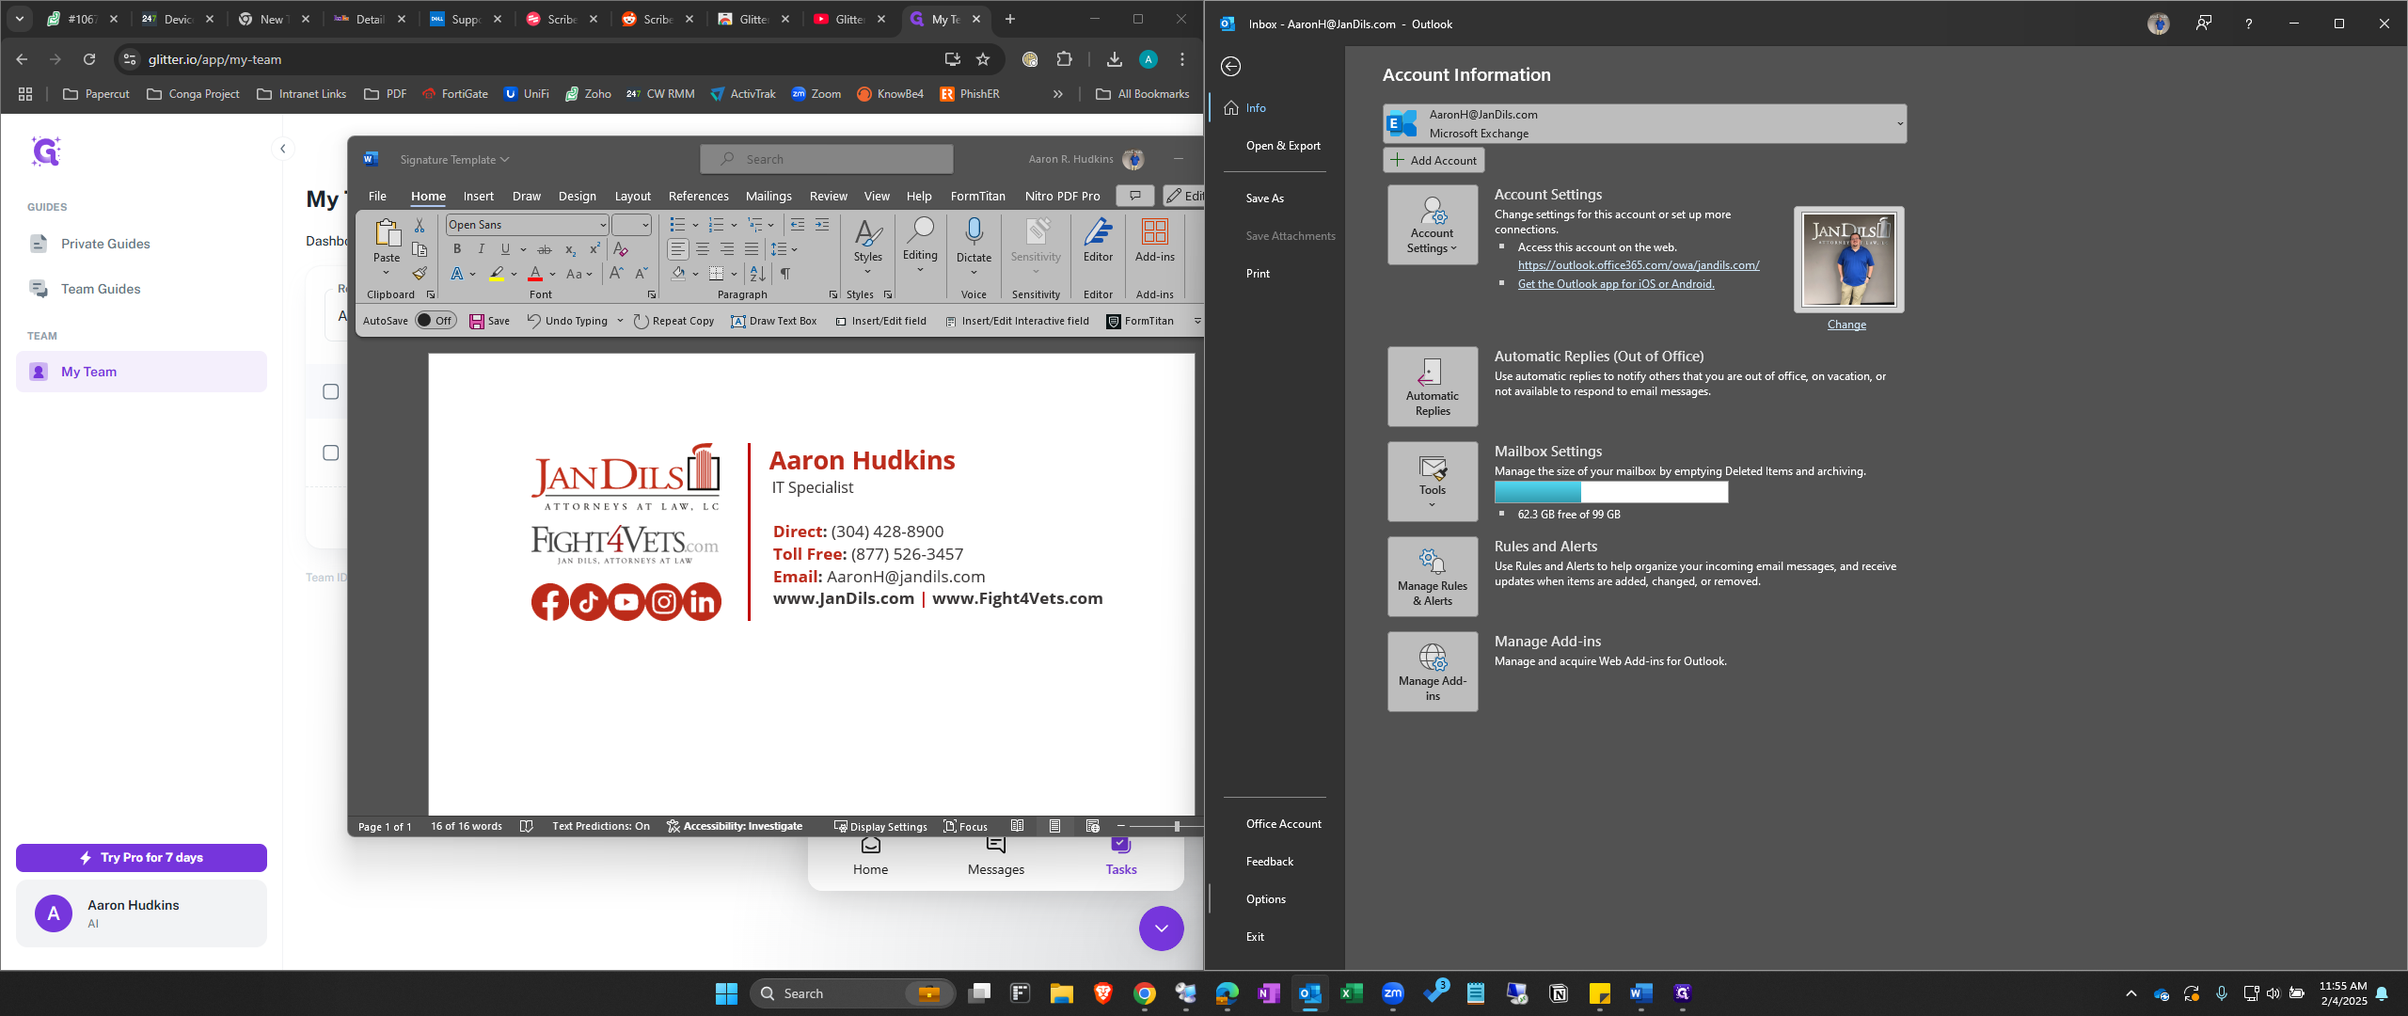Decrease font size with shrink font icon
Viewport: 2408px width, 1016px height.
coord(641,274)
